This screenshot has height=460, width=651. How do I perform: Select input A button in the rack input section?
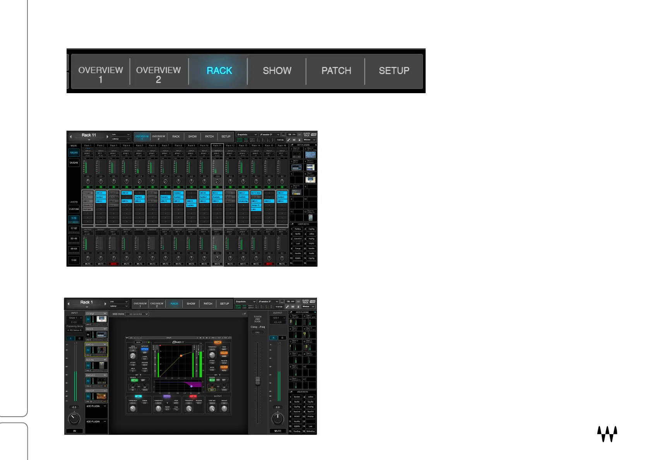[70, 338]
